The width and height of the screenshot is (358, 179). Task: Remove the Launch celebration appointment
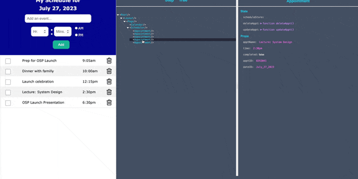[x=109, y=81]
